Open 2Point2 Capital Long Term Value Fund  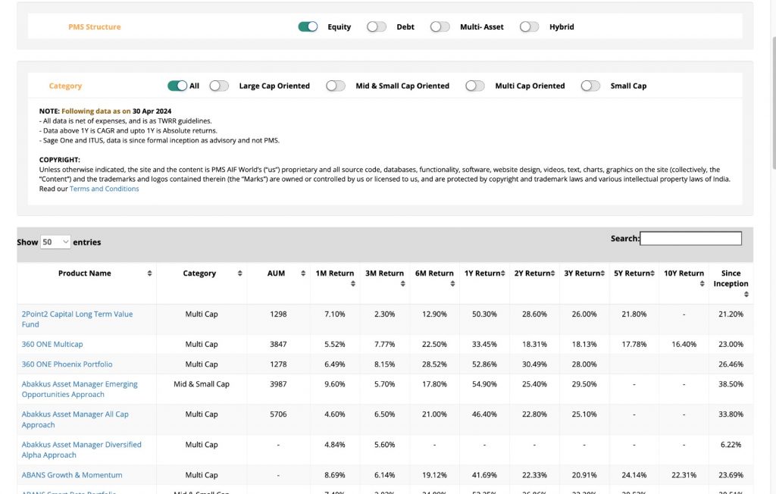pyautogui.click(x=77, y=319)
